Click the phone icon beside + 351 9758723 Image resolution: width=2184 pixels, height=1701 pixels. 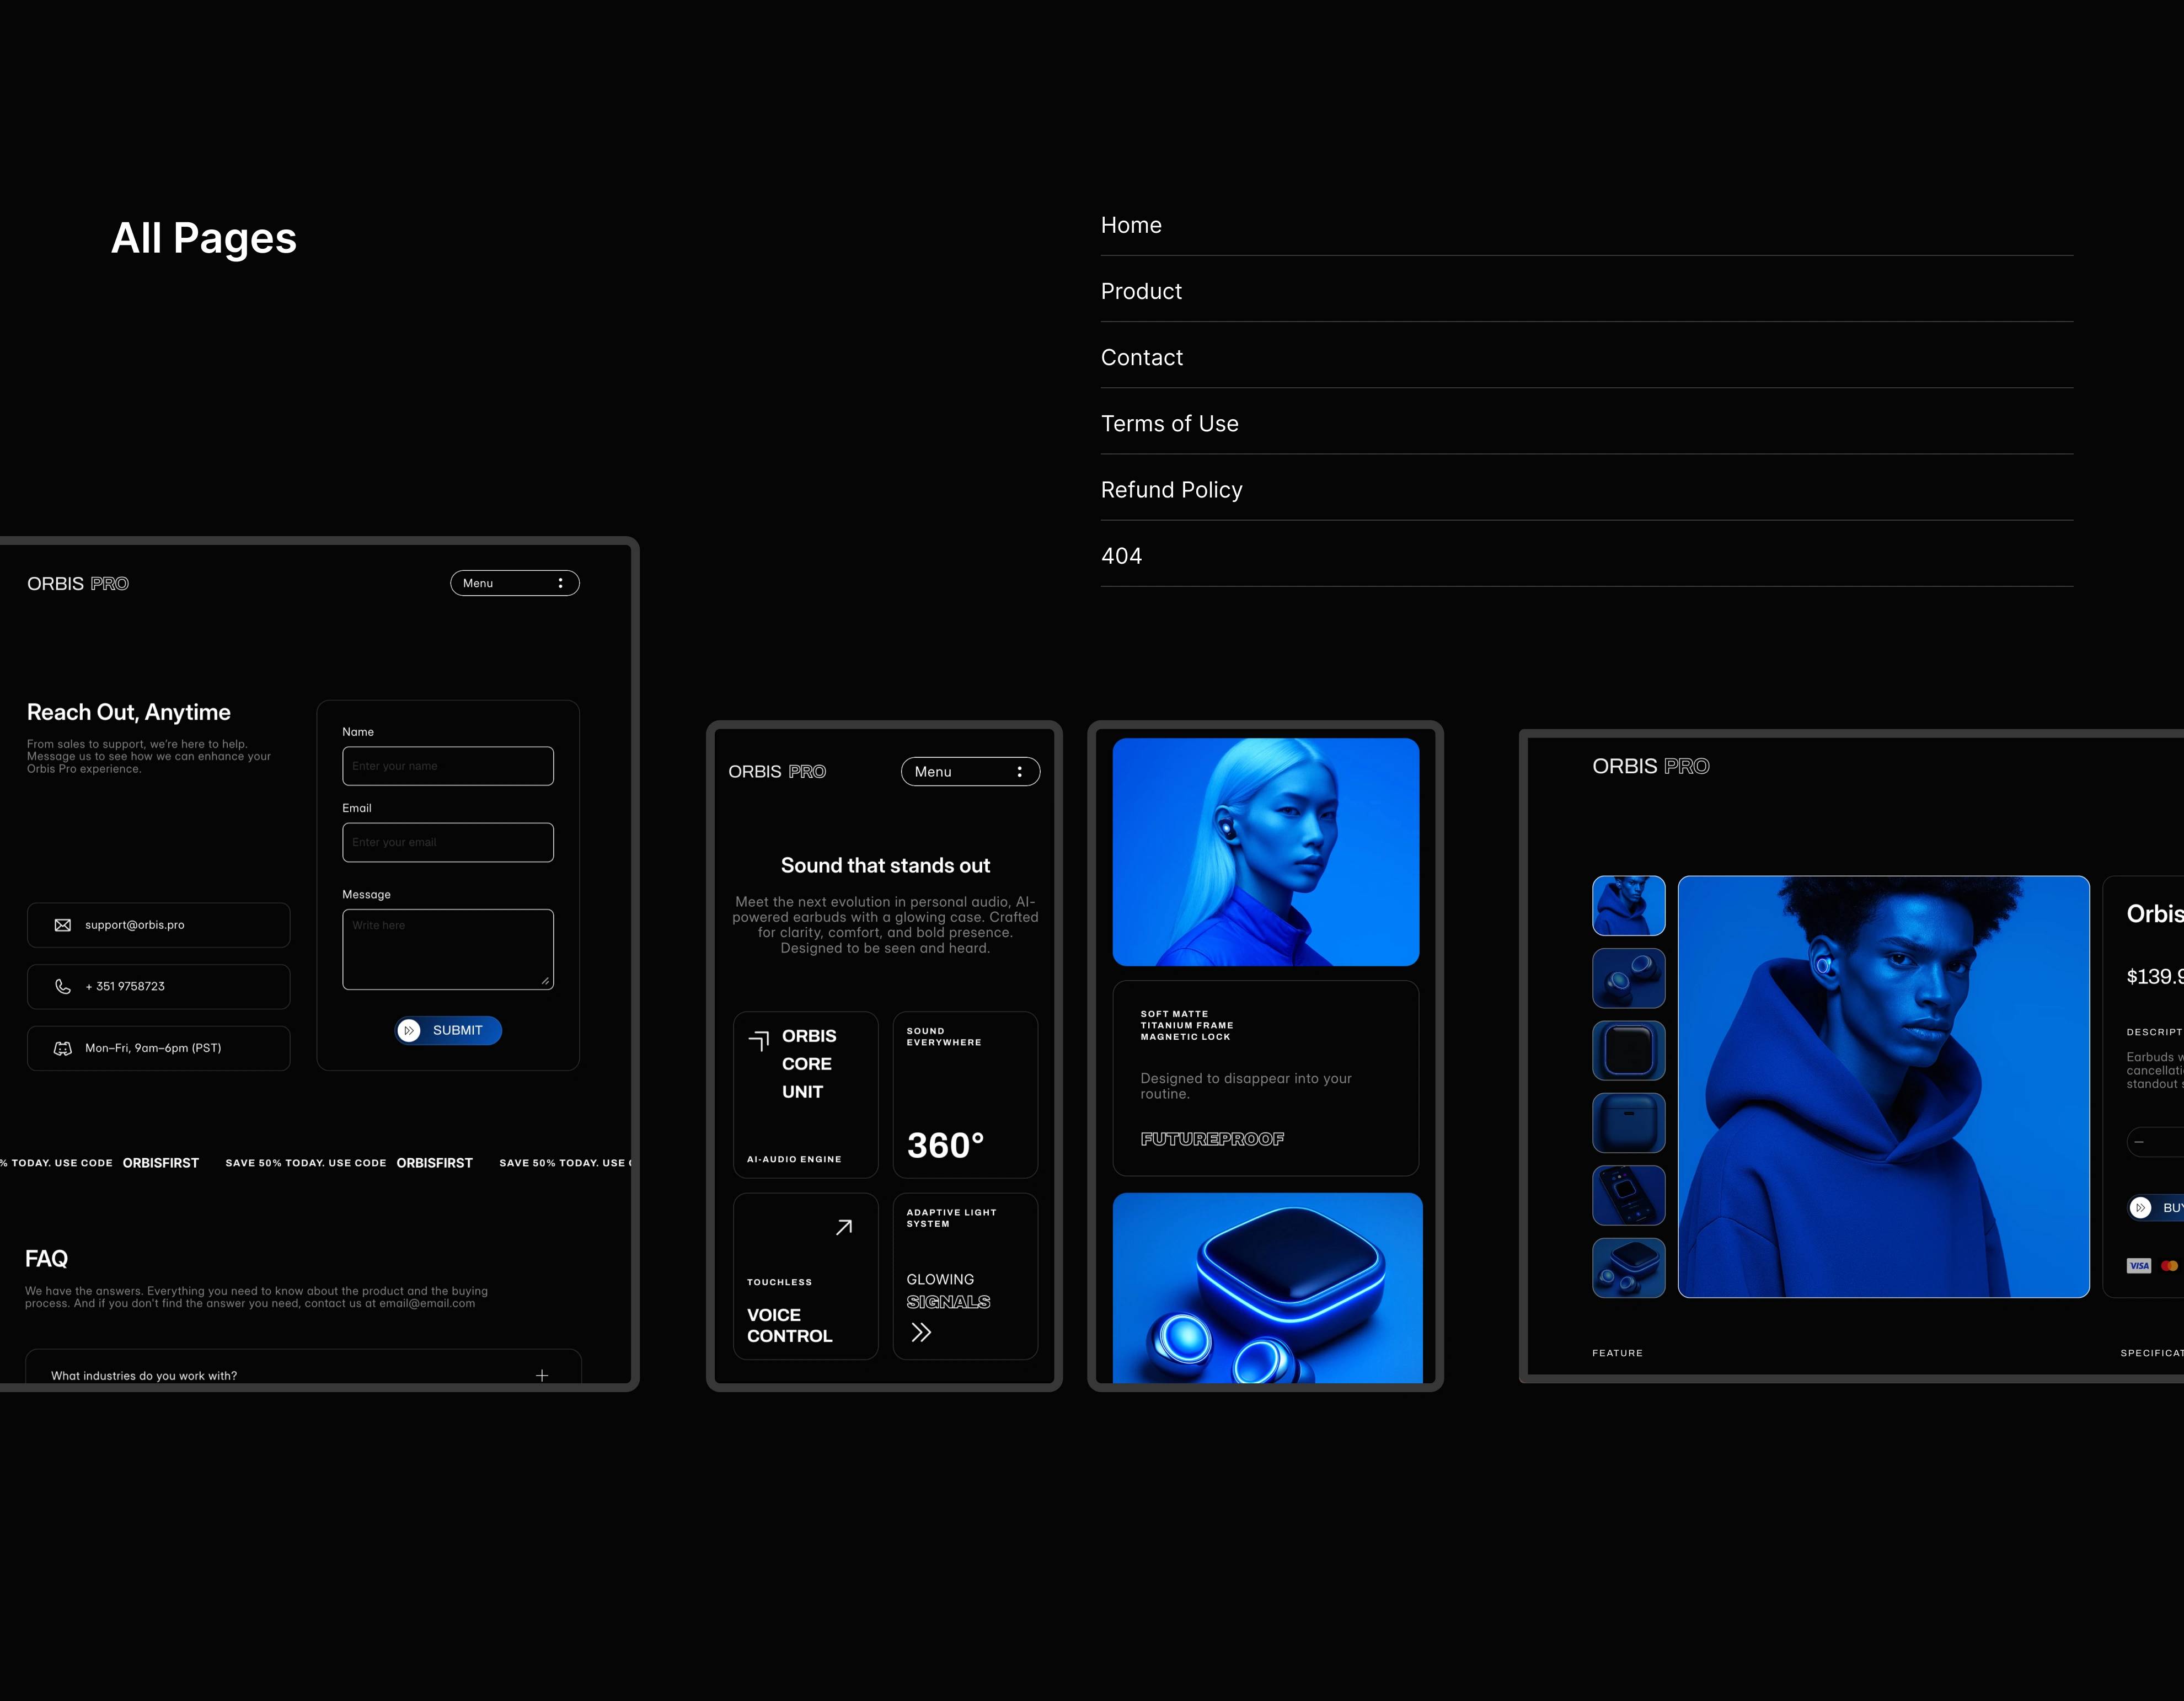pyautogui.click(x=62, y=986)
